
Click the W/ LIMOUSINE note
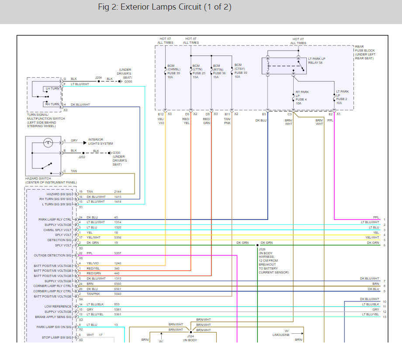(x=281, y=333)
